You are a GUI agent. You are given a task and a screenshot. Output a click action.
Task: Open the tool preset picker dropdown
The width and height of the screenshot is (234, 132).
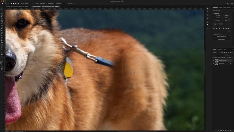coord(7,4)
